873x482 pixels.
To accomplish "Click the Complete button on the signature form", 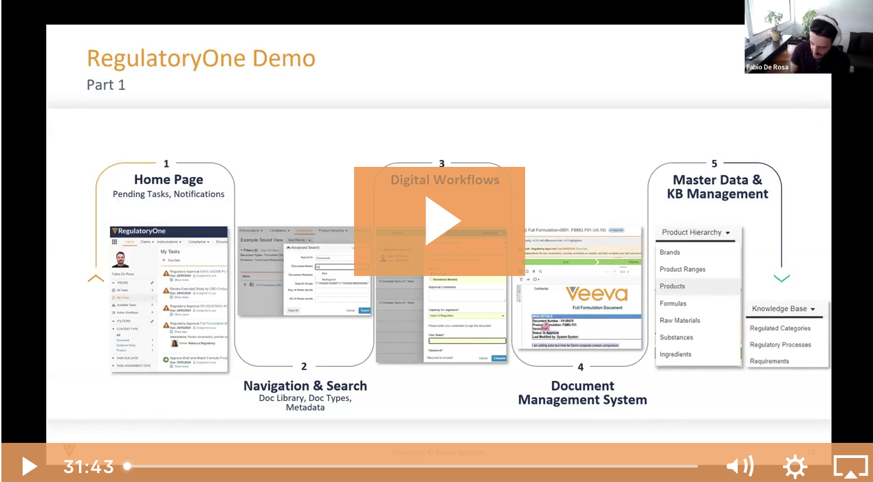I will (499, 358).
